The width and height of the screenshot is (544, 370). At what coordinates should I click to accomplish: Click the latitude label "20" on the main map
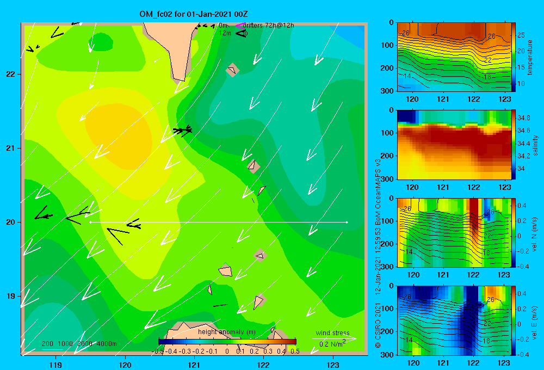point(11,222)
